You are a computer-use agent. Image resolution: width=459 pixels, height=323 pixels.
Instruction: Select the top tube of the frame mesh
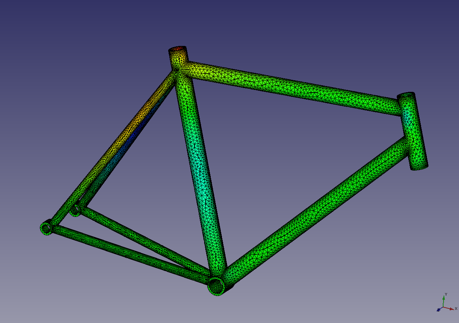293,88
